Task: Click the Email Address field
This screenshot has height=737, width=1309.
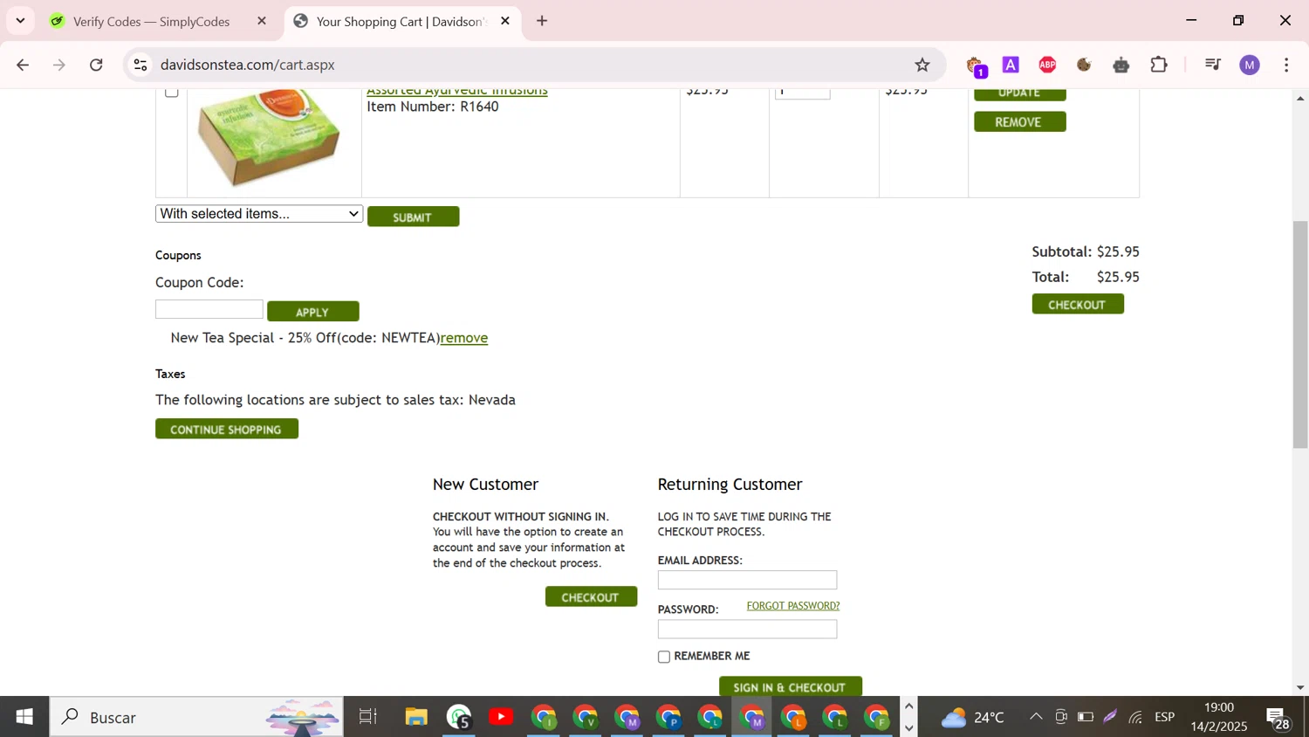Action: tap(747, 580)
